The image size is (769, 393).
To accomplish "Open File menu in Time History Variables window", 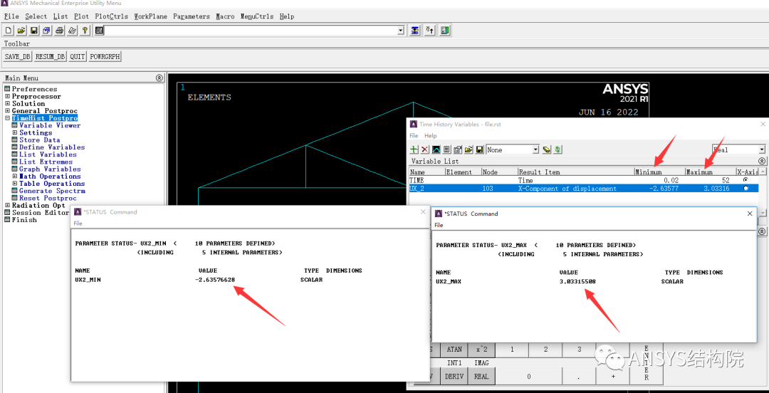I will click(414, 135).
